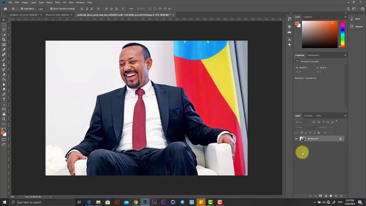
Task: Select the Rectangular Marquee tool
Action: (4, 25)
